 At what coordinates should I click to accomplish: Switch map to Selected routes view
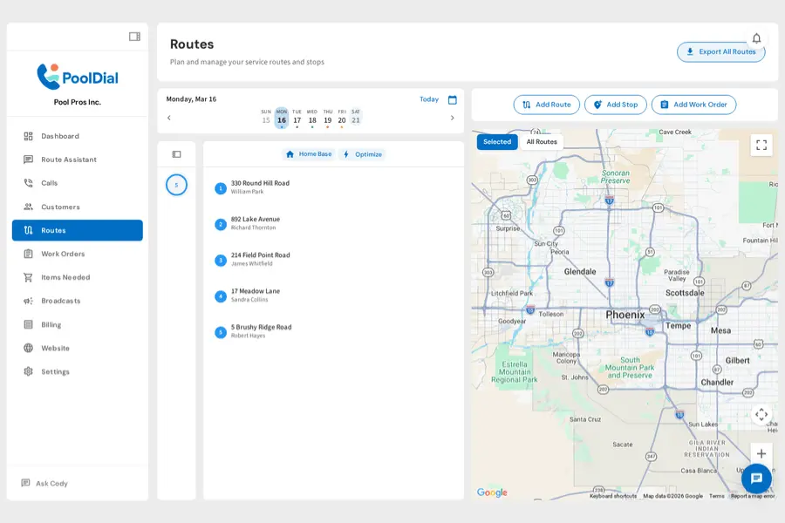coord(497,141)
